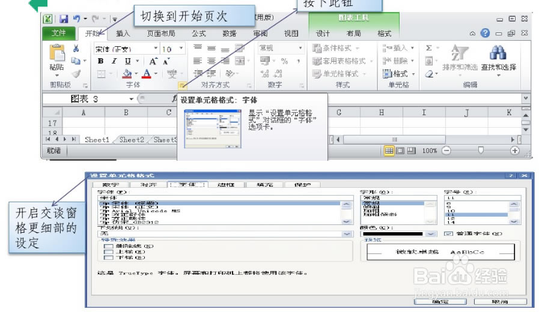Open the font size dropdown showing 10
Screen dimensions: 539x312
pos(181,48)
